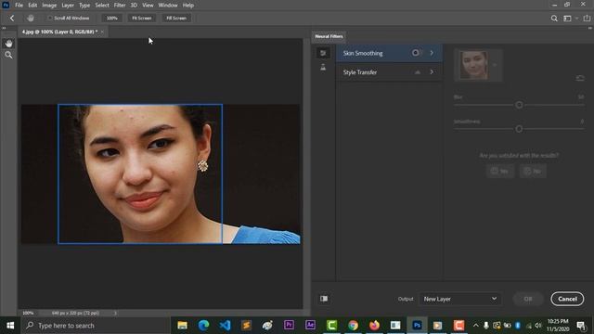The height and width of the screenshot is (334, 594).
Task: Close the 4.jpg document tab
Action: pyautogui.click(x=102, y=32)
